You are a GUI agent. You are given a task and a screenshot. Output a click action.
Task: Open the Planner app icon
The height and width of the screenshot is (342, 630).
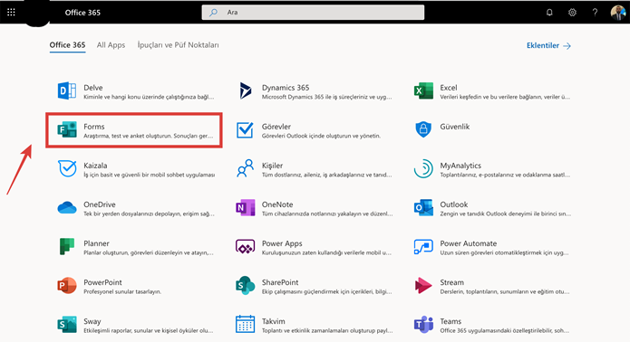coord(67,247)
